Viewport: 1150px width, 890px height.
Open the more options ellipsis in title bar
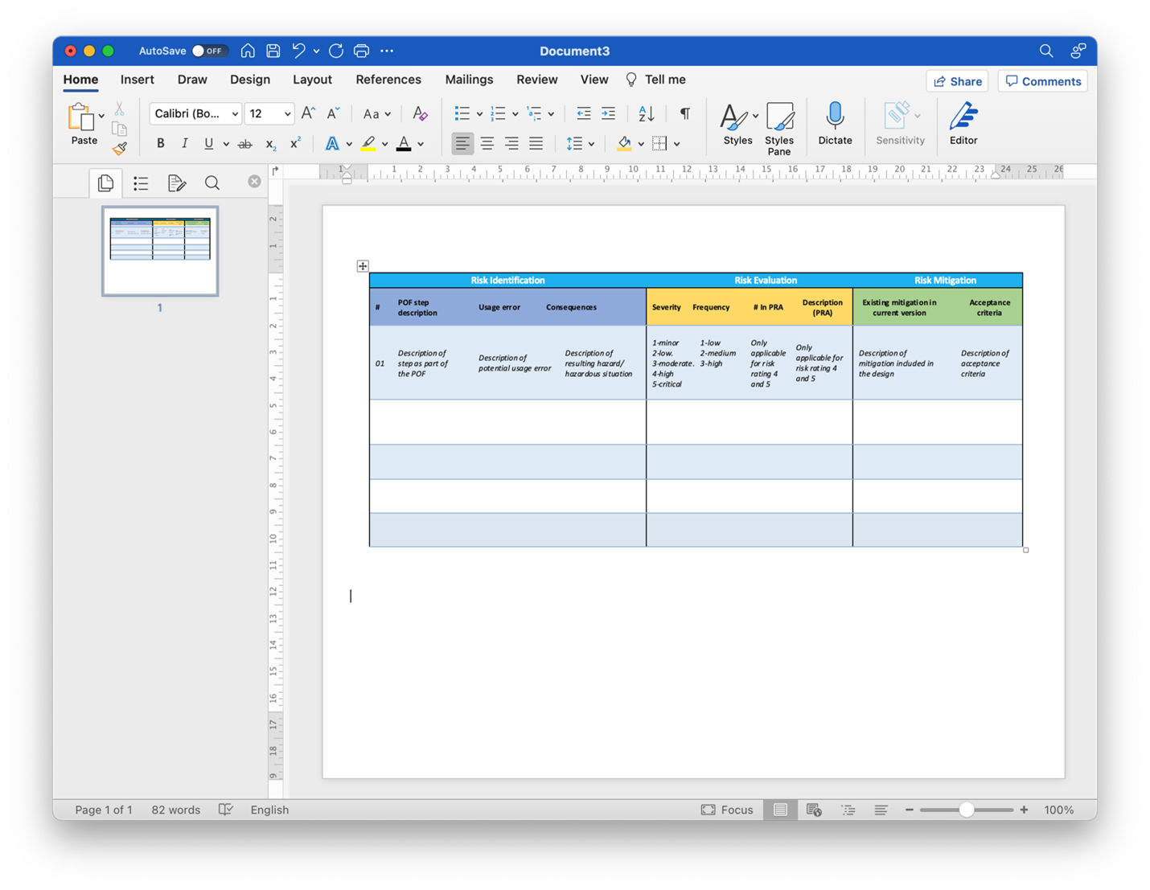tap(387, 51)
